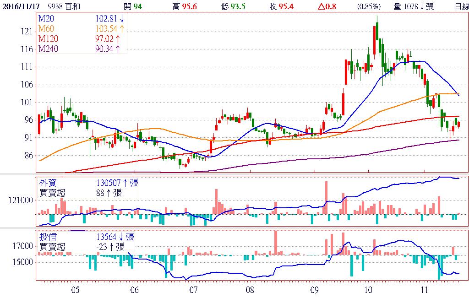469x303 pixels.
Task: Select the purple M240 legend label
Action: [48, 49]
